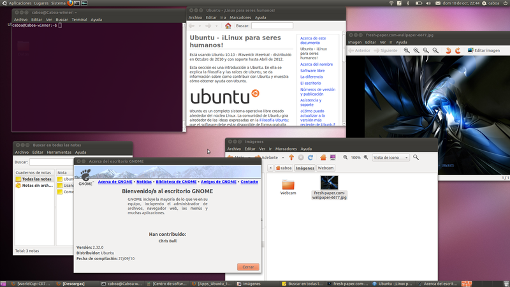Click the clock showing dom 10 de oct
The image size is (510, 287).
461,3
